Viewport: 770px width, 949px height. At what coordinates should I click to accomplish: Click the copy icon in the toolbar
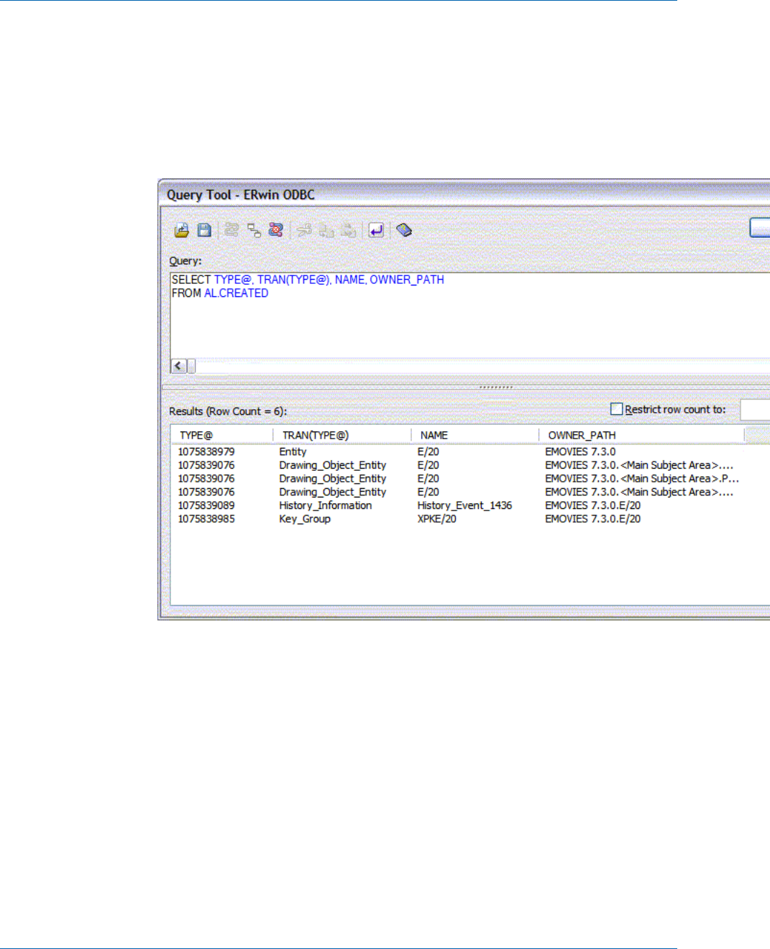[x=326, y=230]
